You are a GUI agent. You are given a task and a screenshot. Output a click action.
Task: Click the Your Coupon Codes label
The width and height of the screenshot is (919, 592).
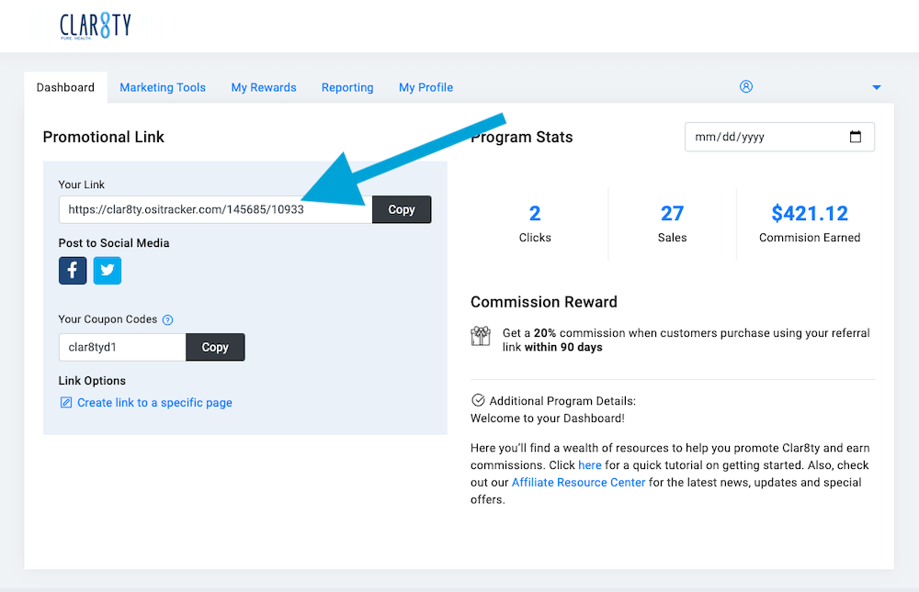(x=108, y=319)
